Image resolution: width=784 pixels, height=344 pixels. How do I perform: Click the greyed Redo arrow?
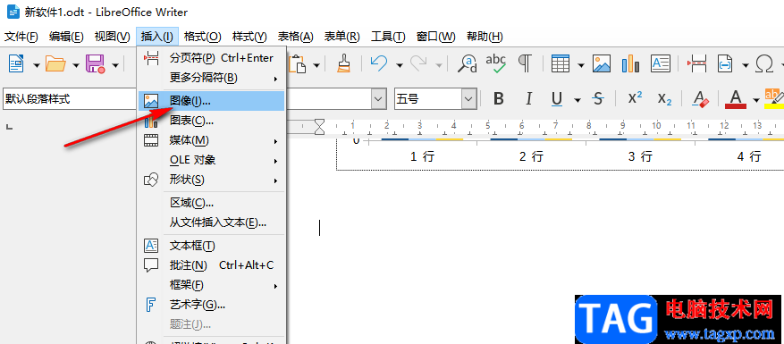418,63
